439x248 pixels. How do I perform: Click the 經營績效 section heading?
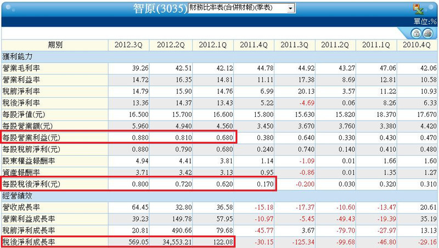click(x=18, y=196)
